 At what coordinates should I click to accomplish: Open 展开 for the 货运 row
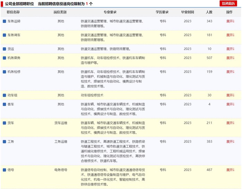tap(230, 49)
